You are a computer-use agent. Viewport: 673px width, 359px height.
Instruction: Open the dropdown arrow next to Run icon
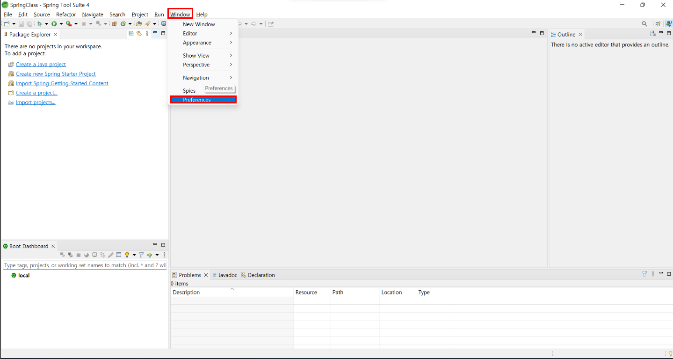pyautogui.click(x=61, y=24)
